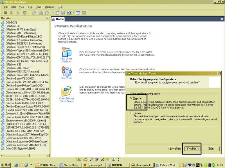Click the Quick Switch toolbar icon
The image size is (225, 168).
coord(63,13)
